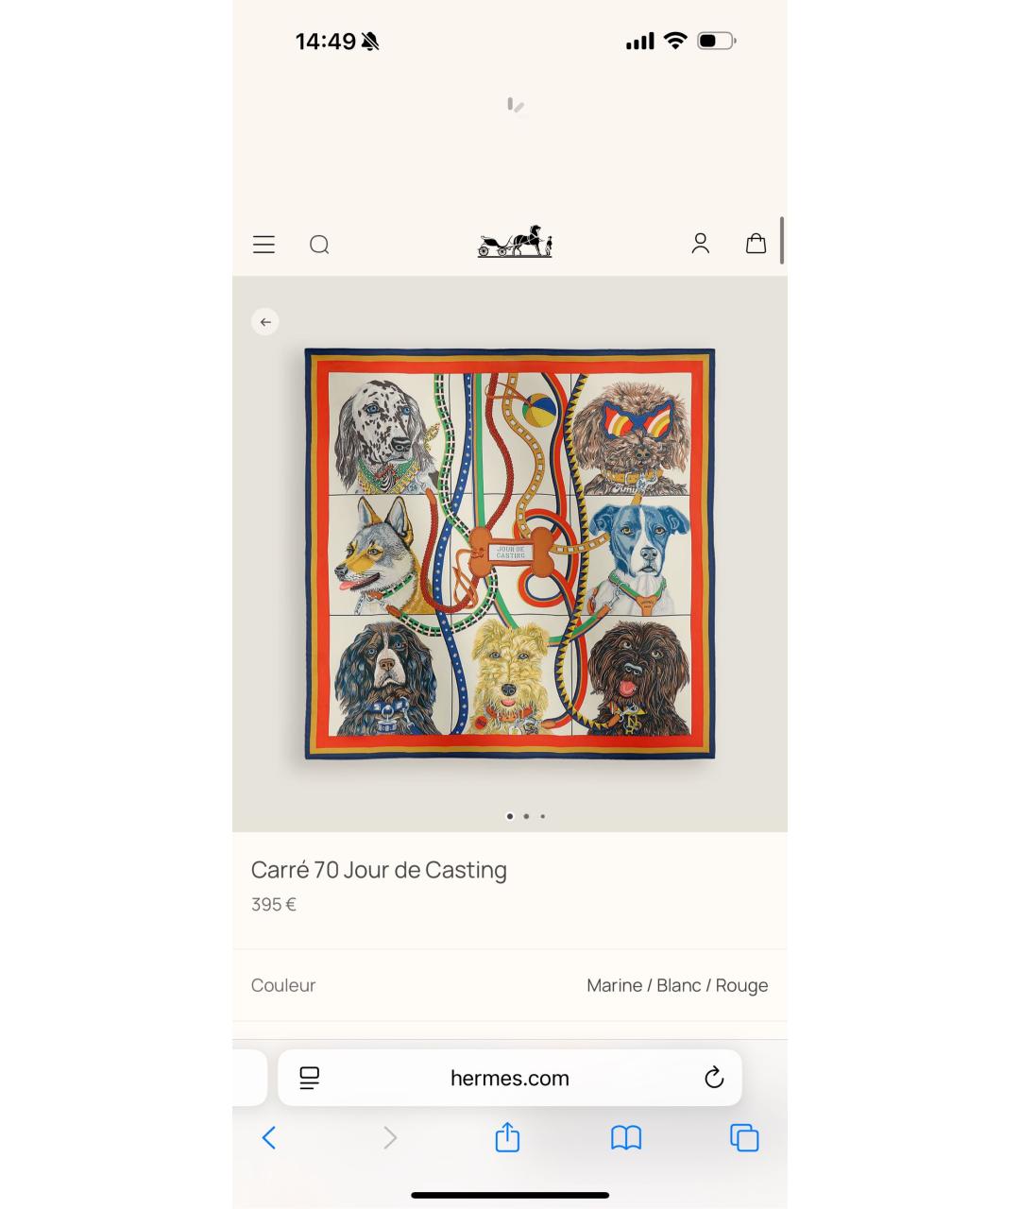Expand the Couleur color selector row
The image size is (1020, 1209).
click(510, 985)
